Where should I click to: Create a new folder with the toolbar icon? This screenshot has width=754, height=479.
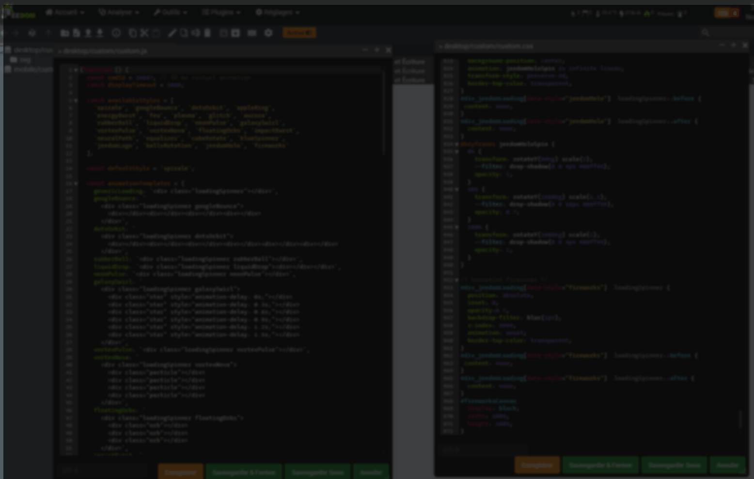pos(64,33)
